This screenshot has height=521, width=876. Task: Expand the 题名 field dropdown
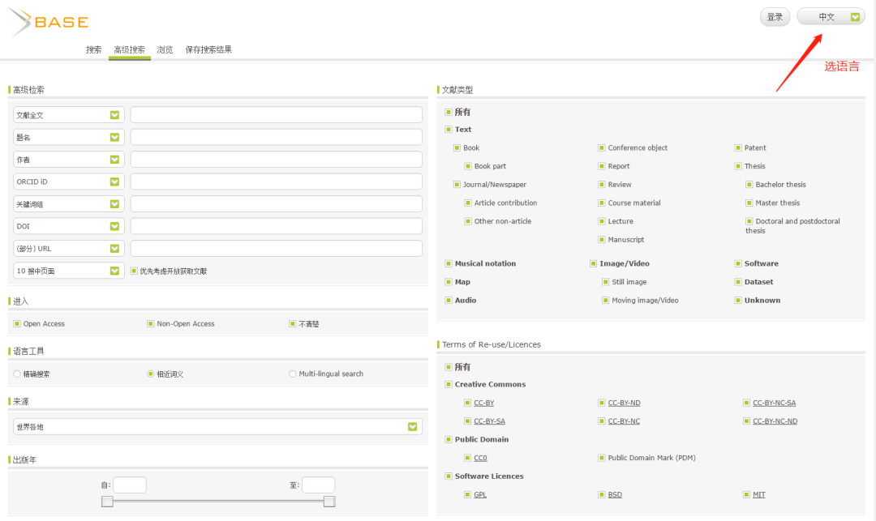68,137
